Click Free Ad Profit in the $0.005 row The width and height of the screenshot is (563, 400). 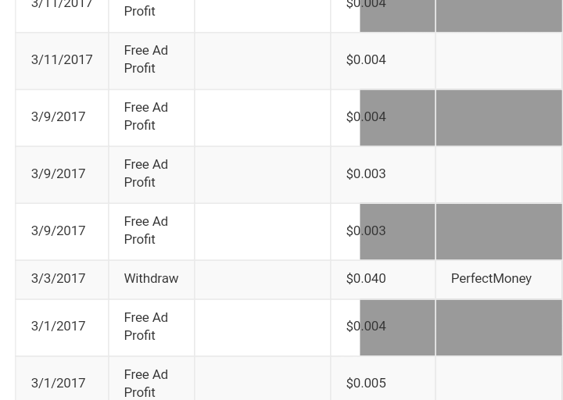(x=146, y=383)
